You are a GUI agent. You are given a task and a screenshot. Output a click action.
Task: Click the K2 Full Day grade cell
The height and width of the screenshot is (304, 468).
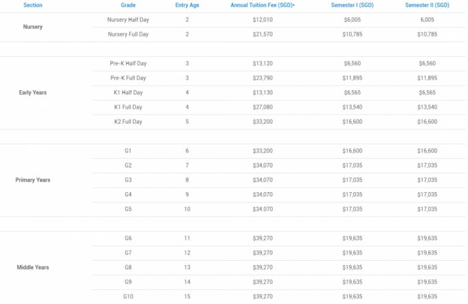coord(128,122)
